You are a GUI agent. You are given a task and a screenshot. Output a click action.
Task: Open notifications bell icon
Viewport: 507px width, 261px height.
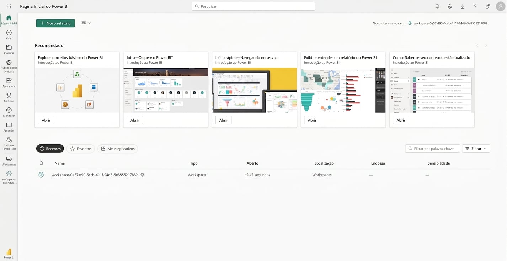(x=437, y=6)
